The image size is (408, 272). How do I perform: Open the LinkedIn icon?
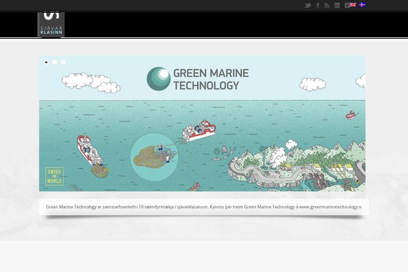coord(337,5)
